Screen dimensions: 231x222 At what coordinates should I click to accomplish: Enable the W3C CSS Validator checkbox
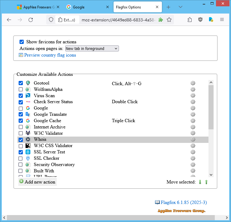[21, 146]
